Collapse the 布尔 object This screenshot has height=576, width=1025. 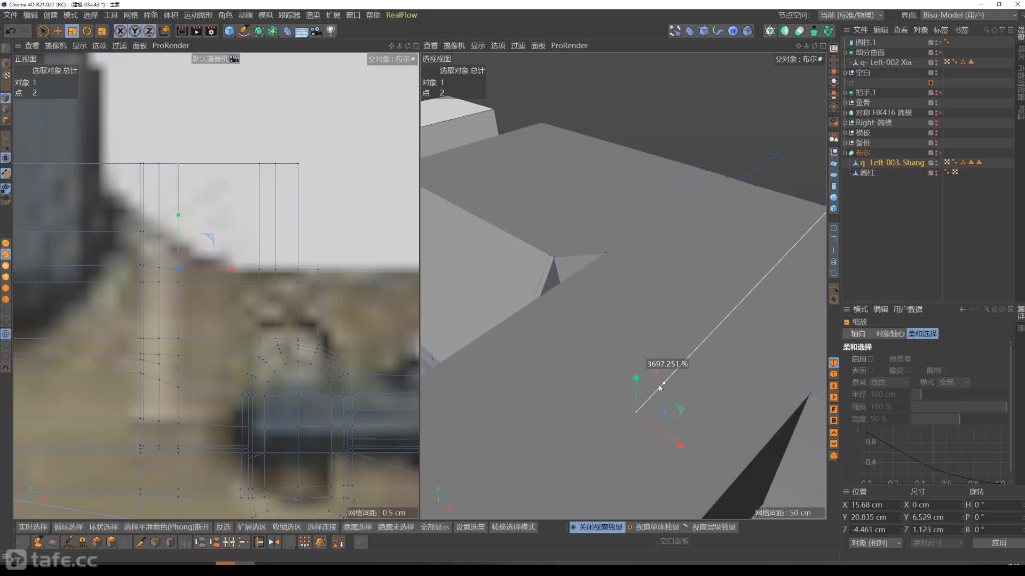click(845, 153)
